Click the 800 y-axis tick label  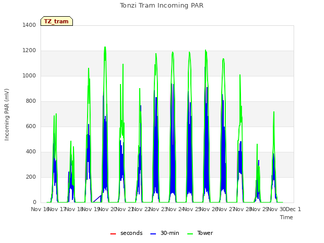(x=31, y=101)
